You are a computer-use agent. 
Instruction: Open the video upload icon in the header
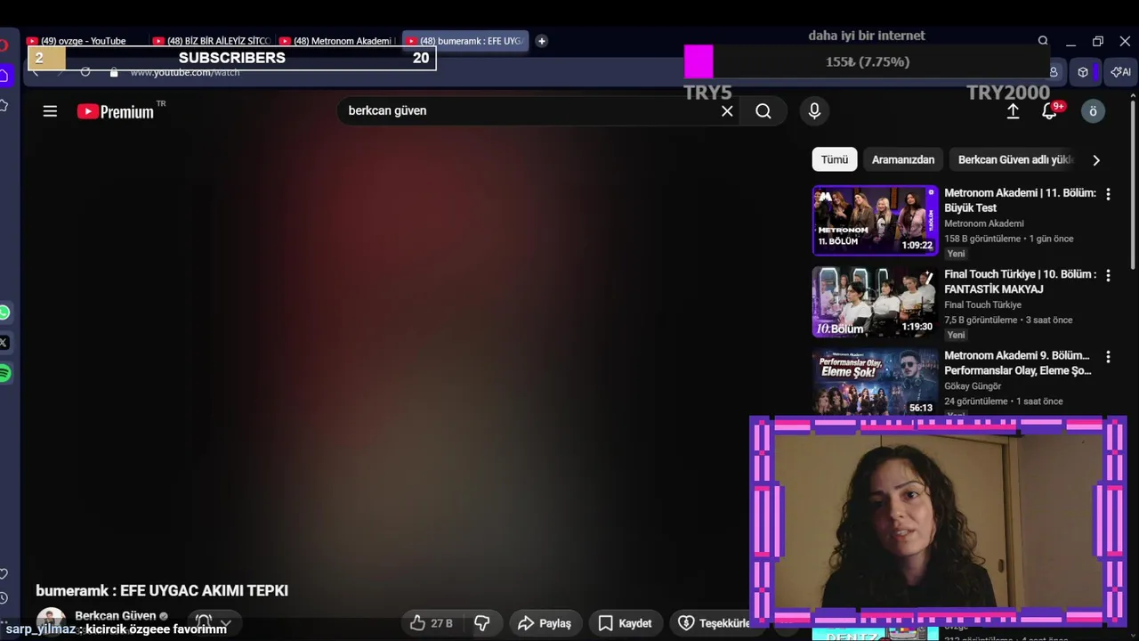1013,111
